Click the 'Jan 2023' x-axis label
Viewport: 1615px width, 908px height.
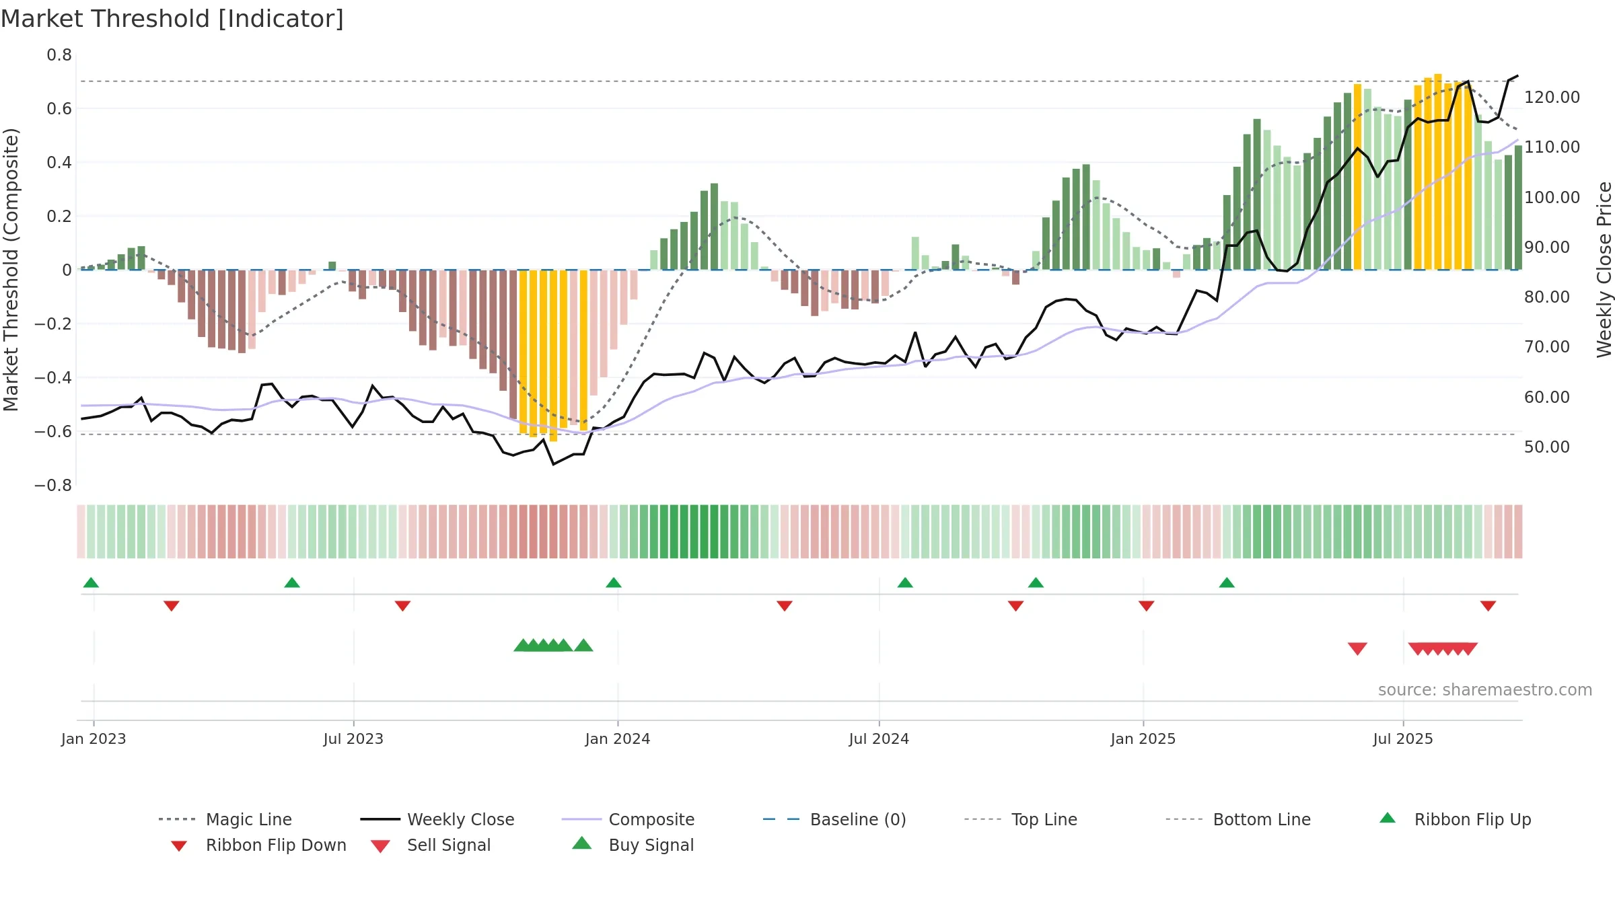[94, 739]
